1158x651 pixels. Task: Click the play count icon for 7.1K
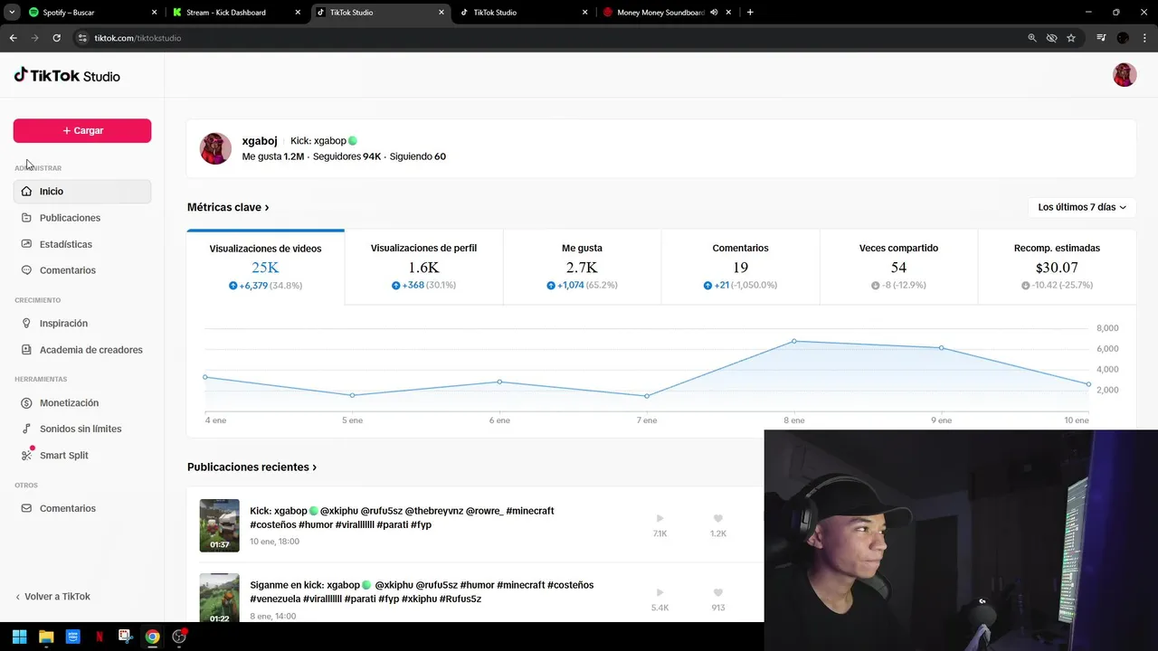[660, 519]
